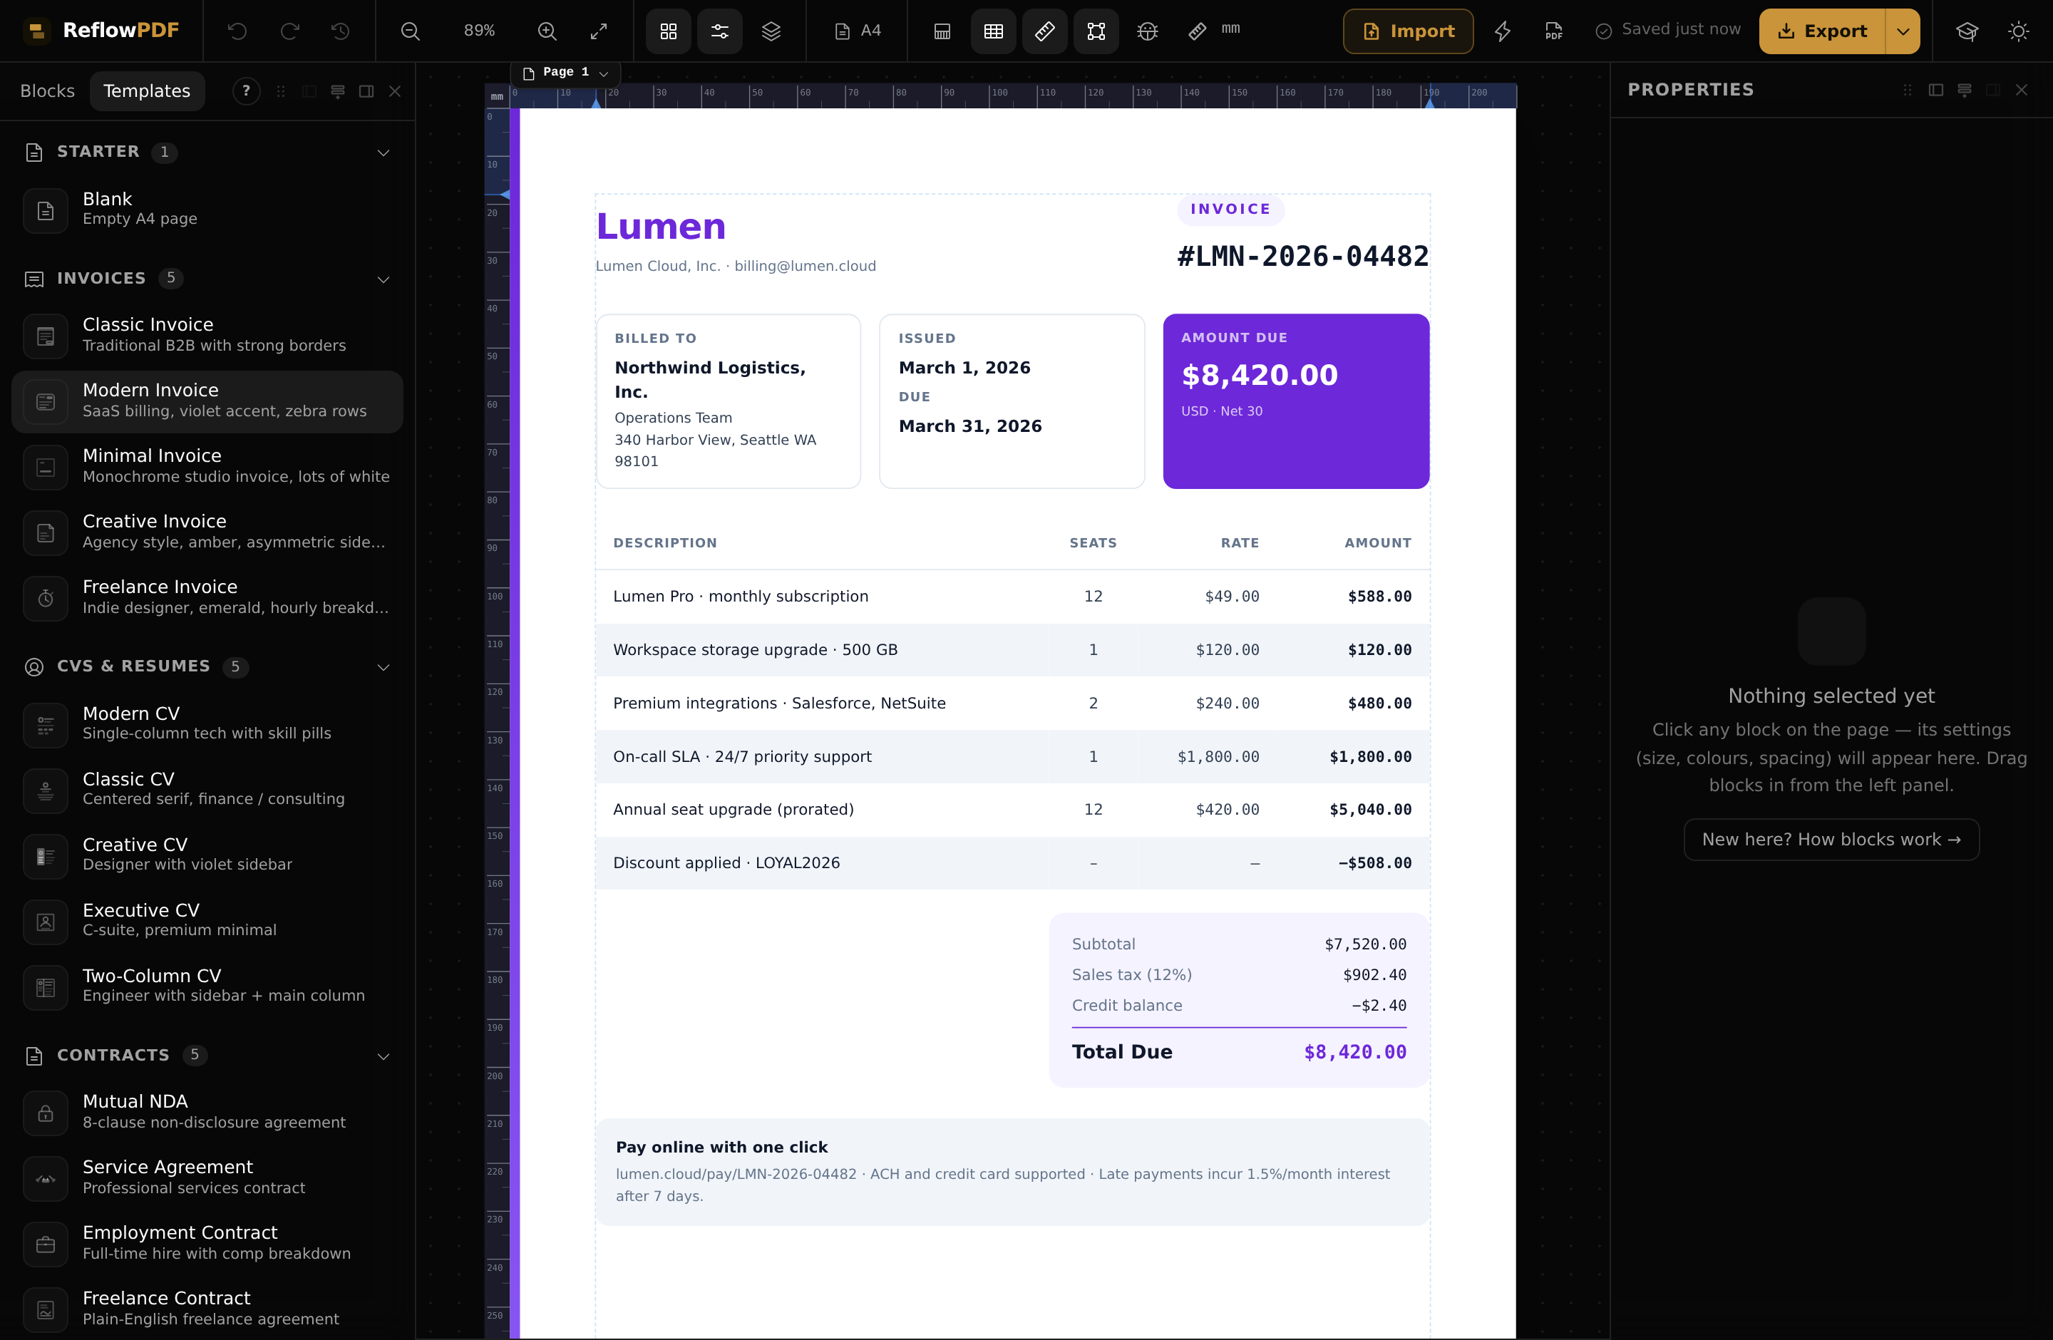Toggle the properties sliders button
This screenshot has height=1340, width=2053.
pyautogui.click(x=719, y=31)
